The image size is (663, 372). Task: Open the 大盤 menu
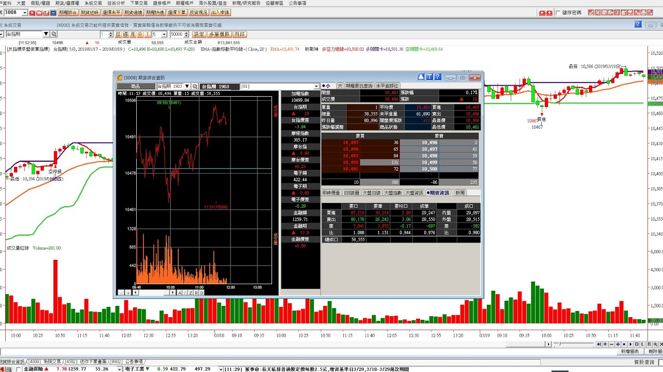pyautogui.click(x=21, y=3)
